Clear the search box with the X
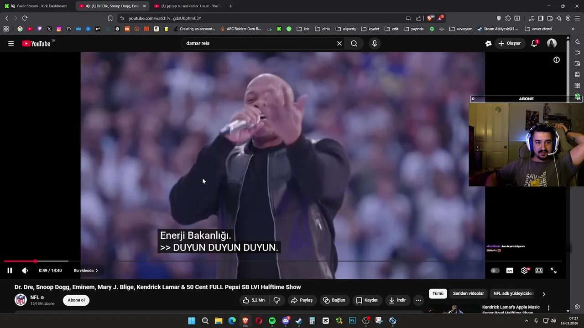 pyautogui.click(x=339, y=43)
